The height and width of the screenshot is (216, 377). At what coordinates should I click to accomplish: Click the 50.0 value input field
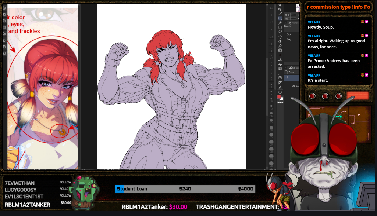coord(287,15)
